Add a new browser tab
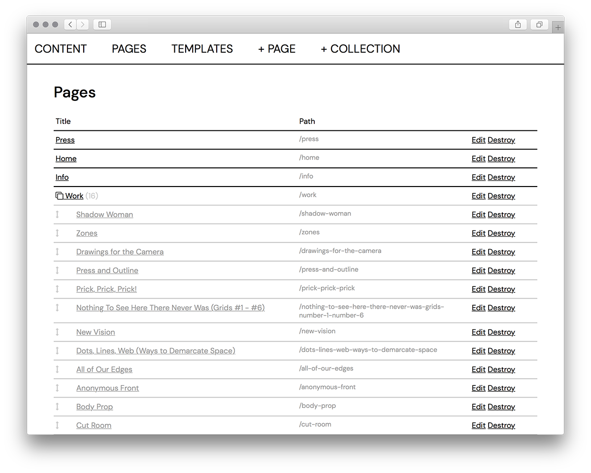The height and width of the screenshot is (473, 591). [x=558, y=28]
